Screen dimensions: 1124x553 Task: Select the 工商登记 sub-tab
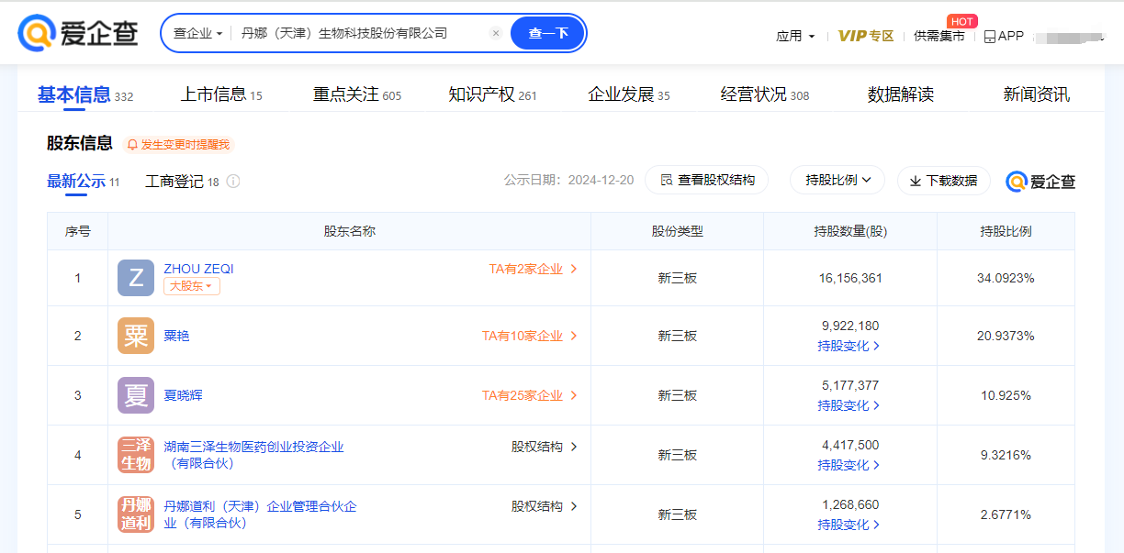[182, 182]
